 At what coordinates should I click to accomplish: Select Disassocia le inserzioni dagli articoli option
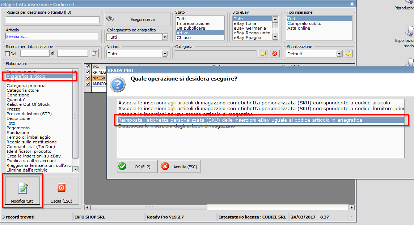261,126
